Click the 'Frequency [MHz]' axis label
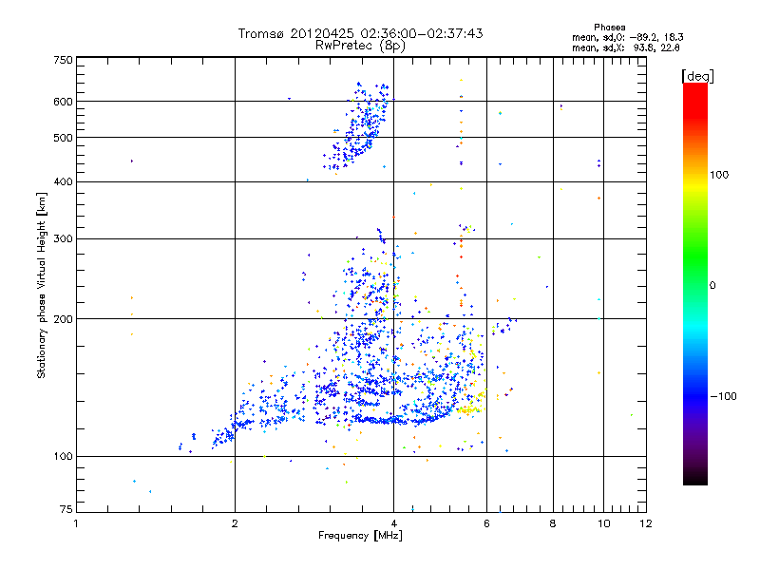This screenshot has height=570, width=760. [360, 536]
